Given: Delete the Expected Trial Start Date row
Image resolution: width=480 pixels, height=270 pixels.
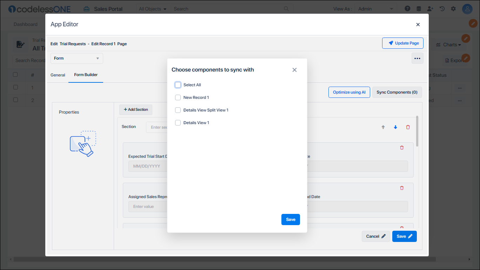Looking at the screenshot, I should pos(402,148).
